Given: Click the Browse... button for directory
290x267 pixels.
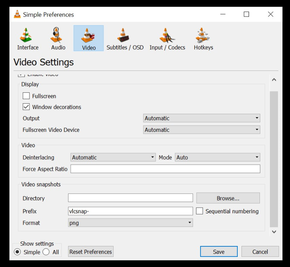Looking at the screenshot, I should pyautogui.click(x=228, y=198).
